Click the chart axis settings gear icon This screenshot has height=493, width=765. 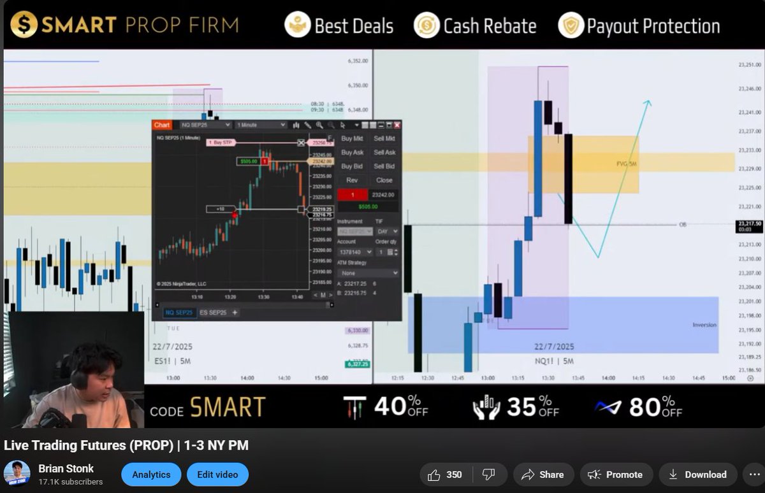coord(750,378)
